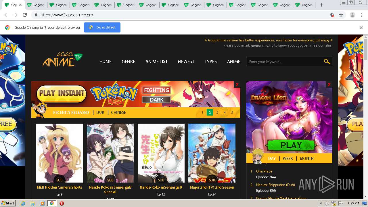
Task: Open the Chrome profile avatar
Action: [x=352, y=15]
